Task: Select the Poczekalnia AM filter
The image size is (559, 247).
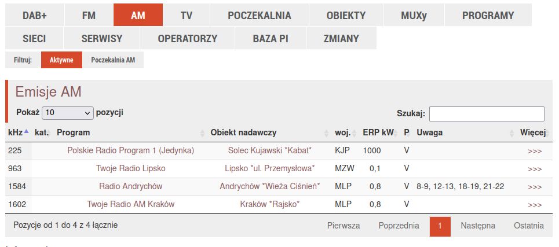Action: tap(113, 60)
